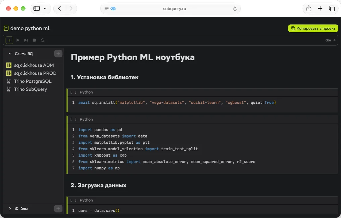Image resolution: width=341 pixels, height=218 pixels.
Task: Toggle the Safari sidebar icon
Action: click(37, 8)
